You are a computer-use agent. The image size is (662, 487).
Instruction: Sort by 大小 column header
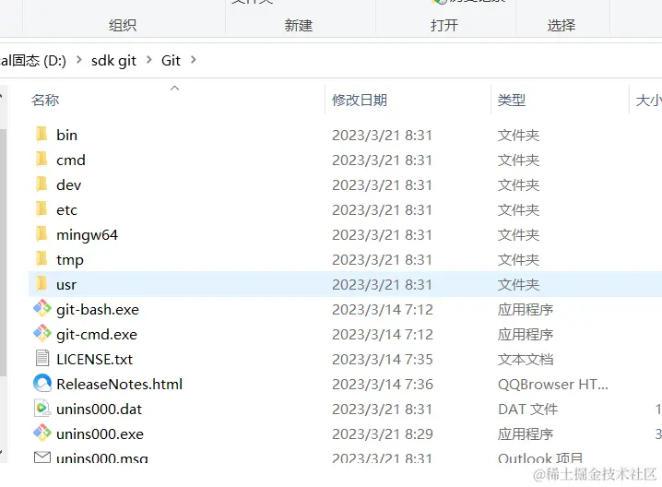pyautogui.click(x=648, y=101)
